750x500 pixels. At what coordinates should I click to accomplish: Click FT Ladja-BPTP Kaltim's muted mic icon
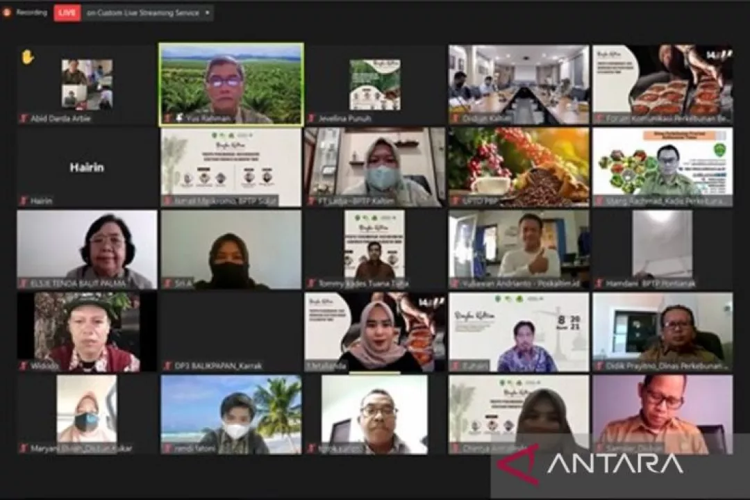(312, 201)
